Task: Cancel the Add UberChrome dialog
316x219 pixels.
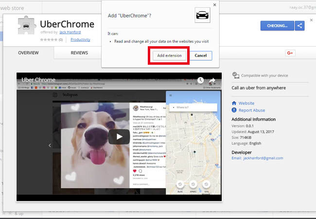Action: 200,55
